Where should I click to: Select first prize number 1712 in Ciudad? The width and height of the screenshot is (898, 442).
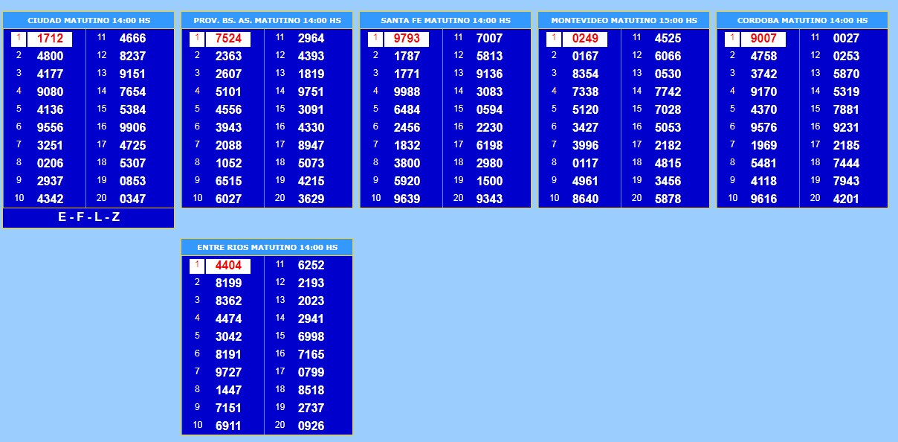click(x=50, y=39)
